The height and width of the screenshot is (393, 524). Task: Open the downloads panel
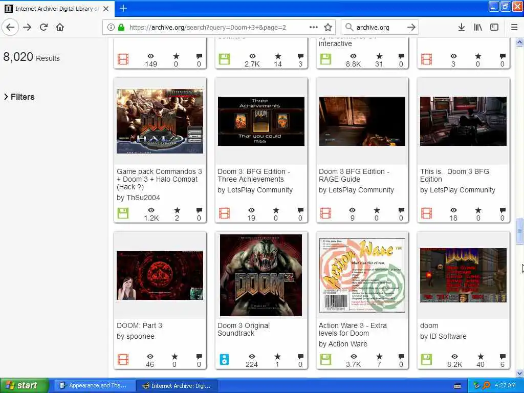pos(462,28)
